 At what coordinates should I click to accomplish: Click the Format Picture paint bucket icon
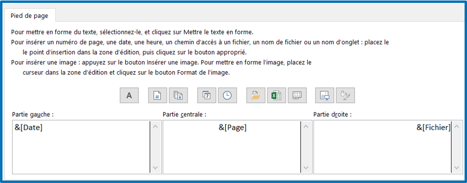(346, 95)
